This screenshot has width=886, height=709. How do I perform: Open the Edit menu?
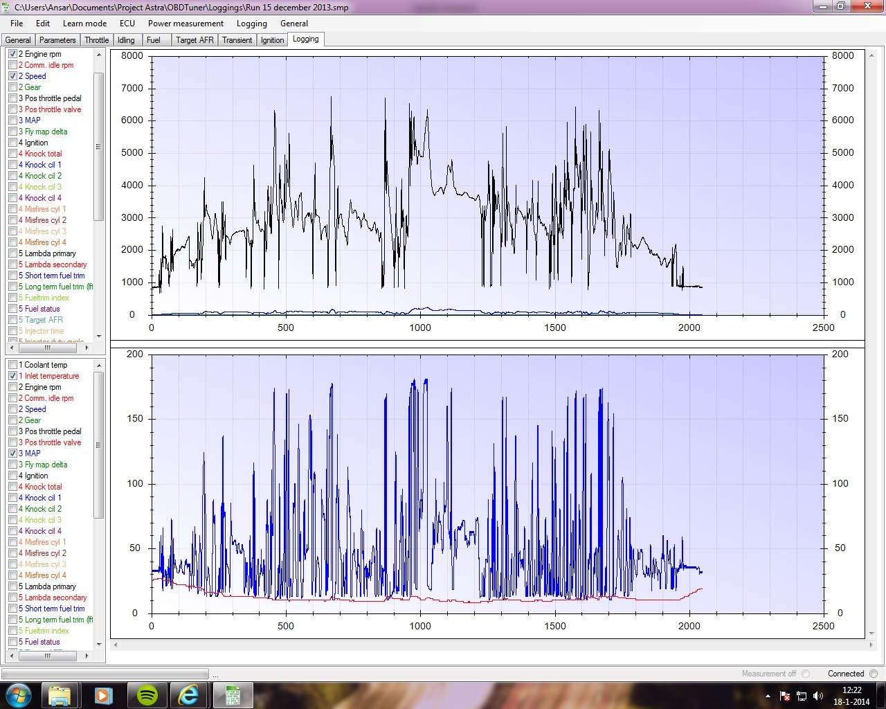click(43, 23)
